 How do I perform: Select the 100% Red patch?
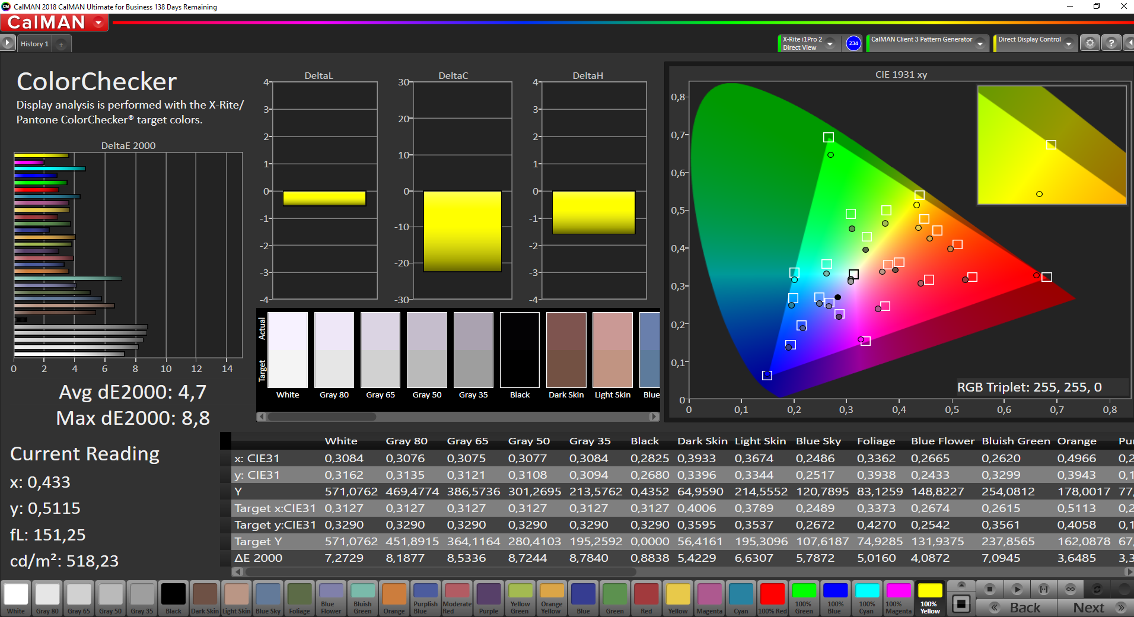[772, 599]
